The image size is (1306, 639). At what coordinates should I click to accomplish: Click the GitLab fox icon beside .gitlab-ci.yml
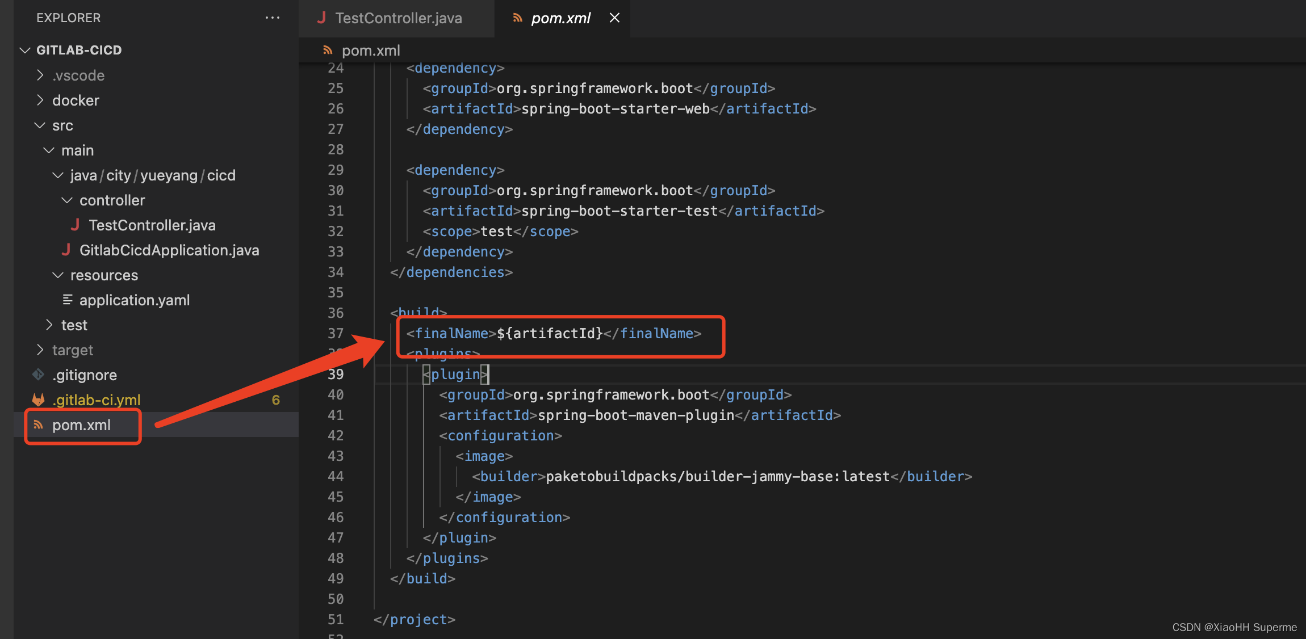39,400
